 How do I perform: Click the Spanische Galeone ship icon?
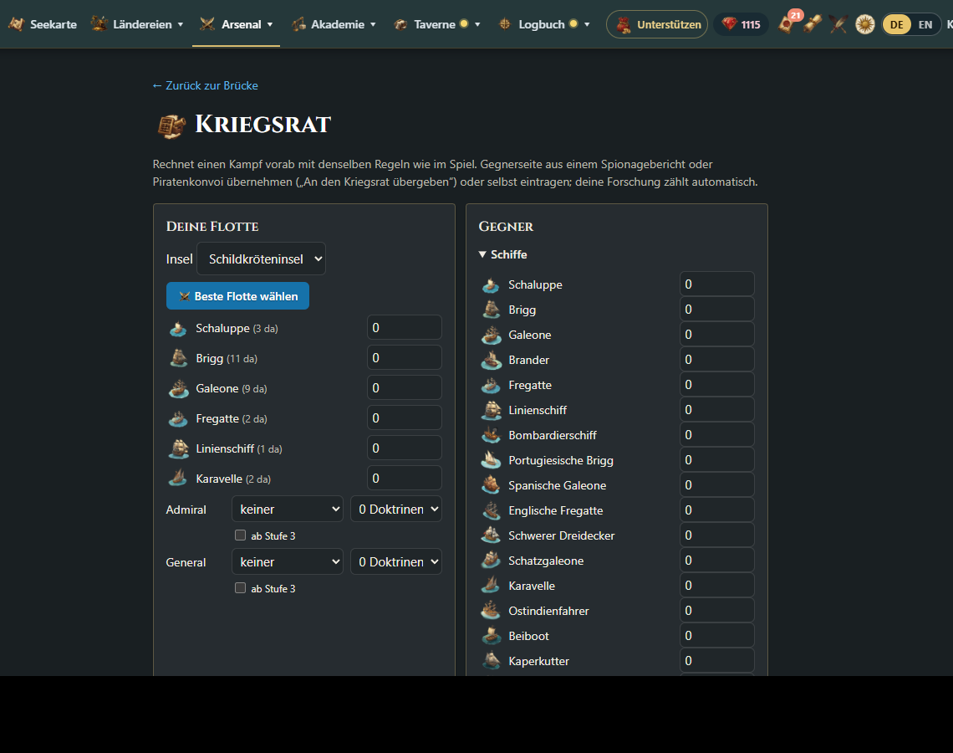(491, 485)
